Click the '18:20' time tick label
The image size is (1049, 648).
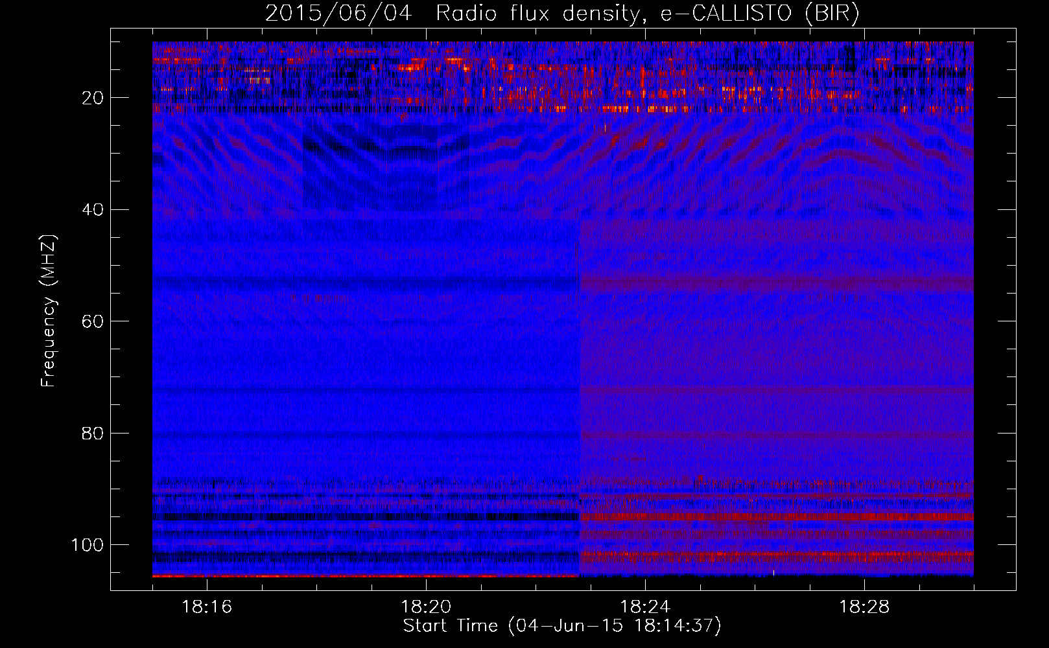[426, 607]
